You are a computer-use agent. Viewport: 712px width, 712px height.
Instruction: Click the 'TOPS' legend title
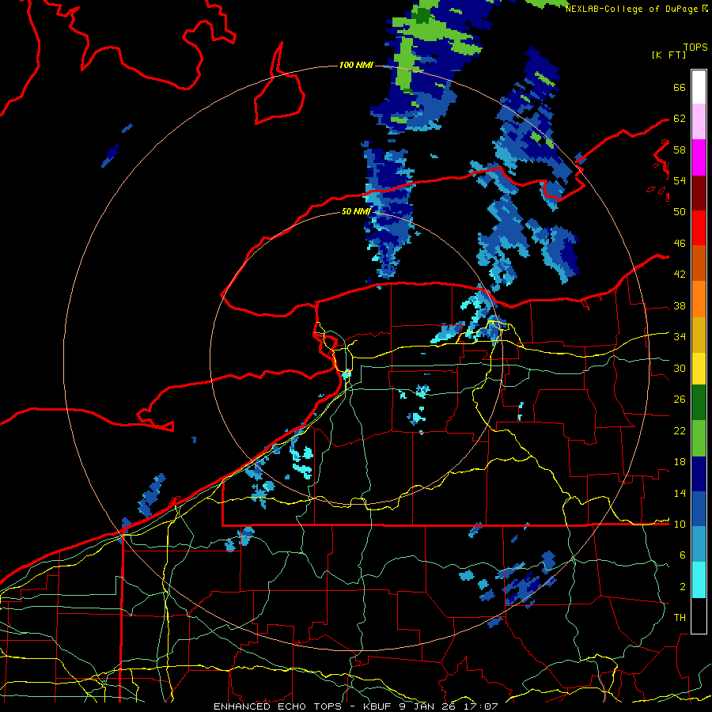[x=695, y=47]
